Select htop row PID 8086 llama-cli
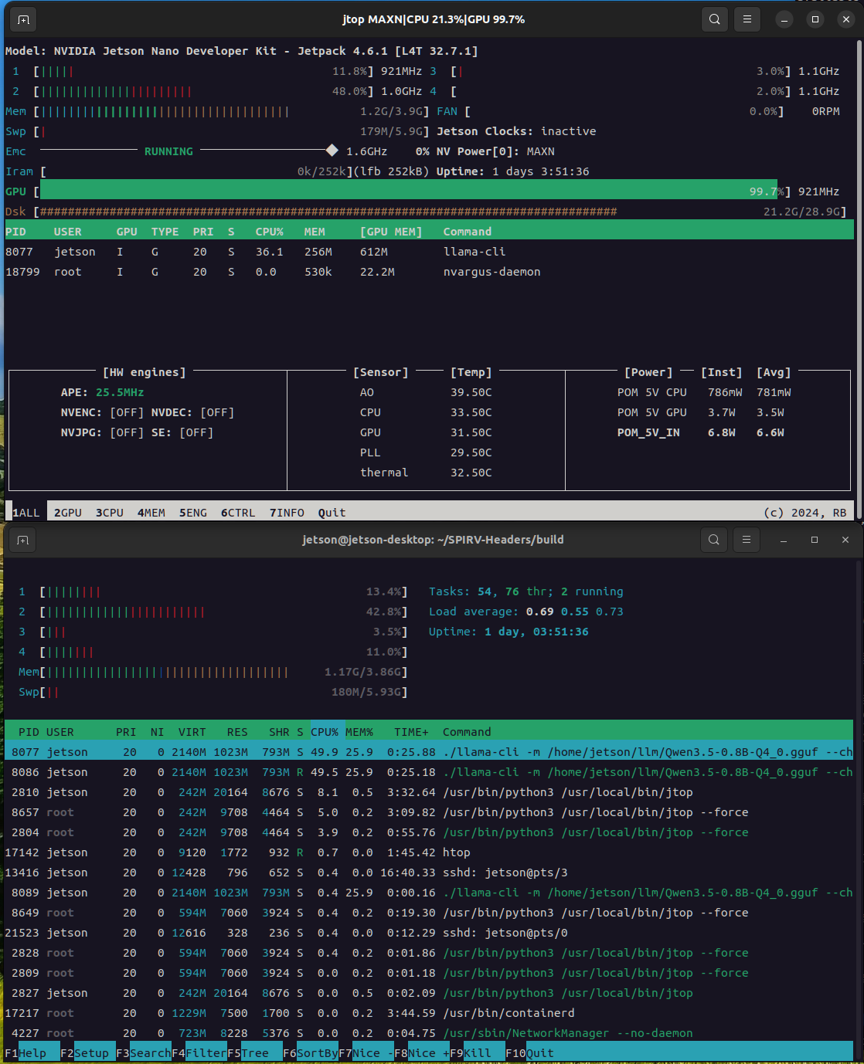 click(x=430, y=772)
